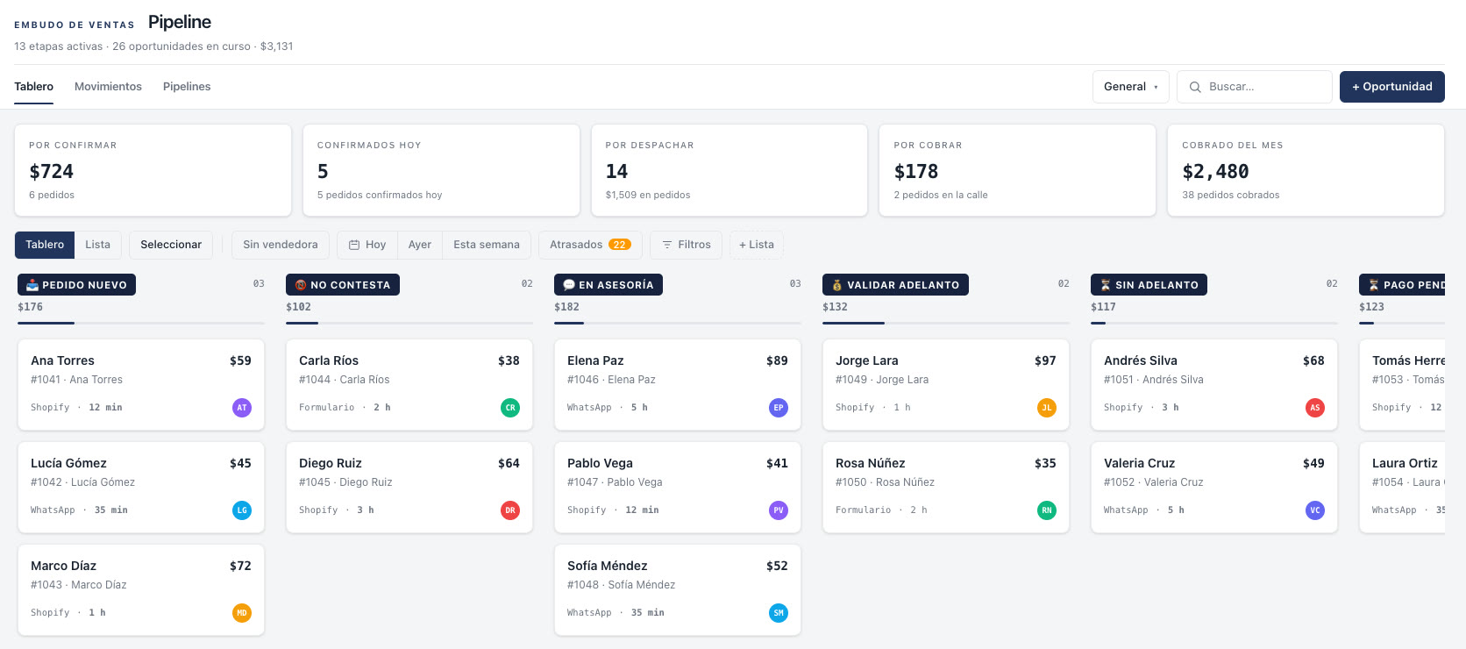The height and width of the screenshot is (649, 1466).
Task: Click the MD avatar on Marco Díaz card
Action: 242,612
